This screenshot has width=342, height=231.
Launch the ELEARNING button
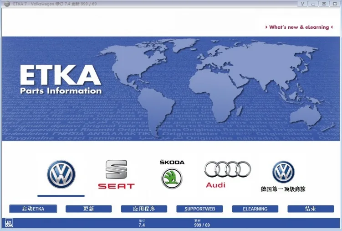click(255, 209)
